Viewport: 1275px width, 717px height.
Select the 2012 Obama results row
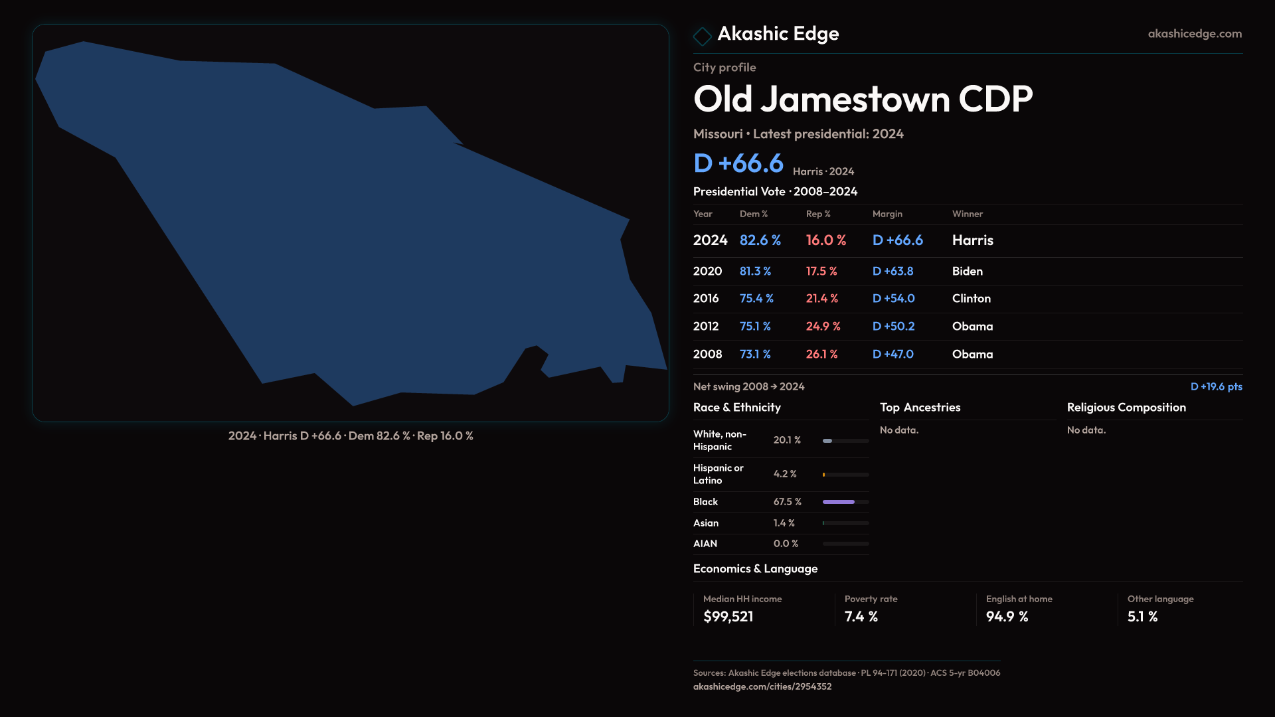pyautogui.click(x=967, y=327)
